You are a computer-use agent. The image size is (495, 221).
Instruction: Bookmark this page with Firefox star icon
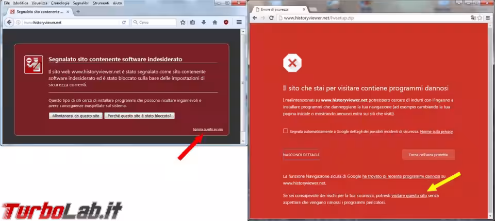tap(183, 22)
